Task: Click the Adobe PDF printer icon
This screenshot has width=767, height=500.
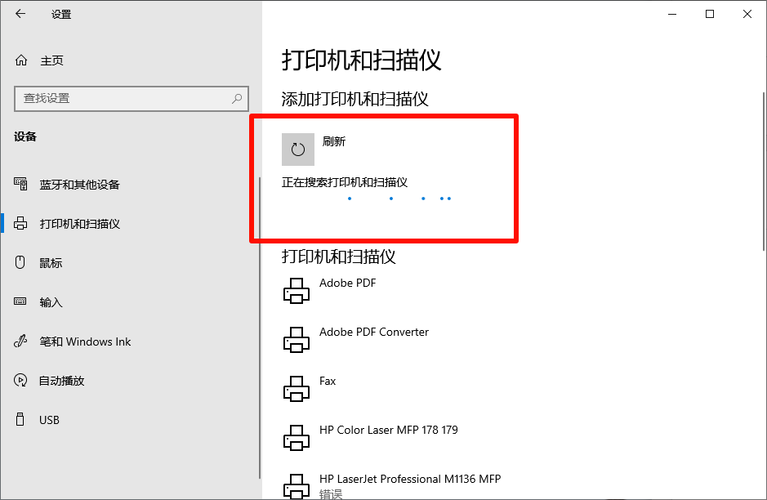Action: tap(297, 291)
